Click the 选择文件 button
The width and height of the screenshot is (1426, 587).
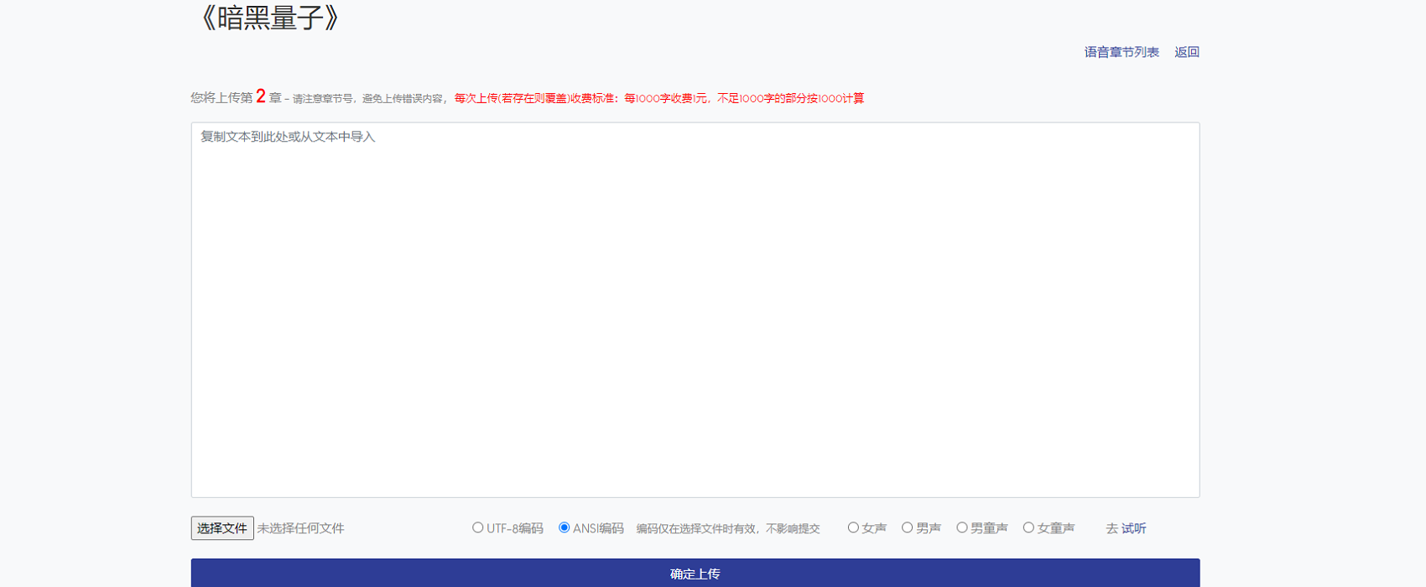[x=222, y=528]
